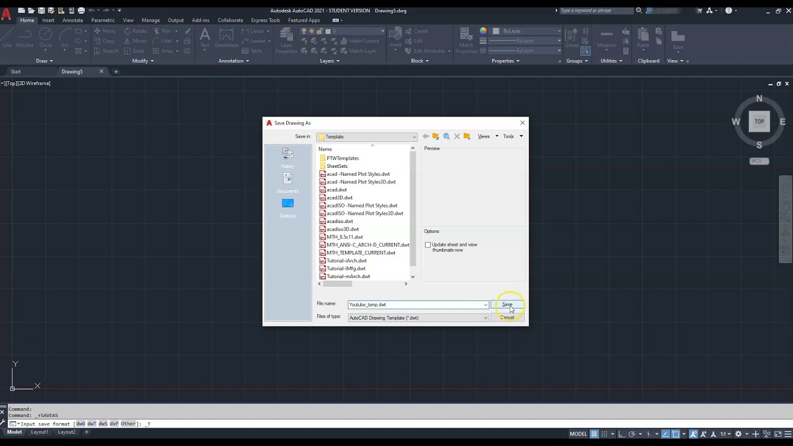Image resolution: width=793 pixels, height=446 pixels.
Task: Click Up one level folder icon
Action: click(x=436, y=136)
